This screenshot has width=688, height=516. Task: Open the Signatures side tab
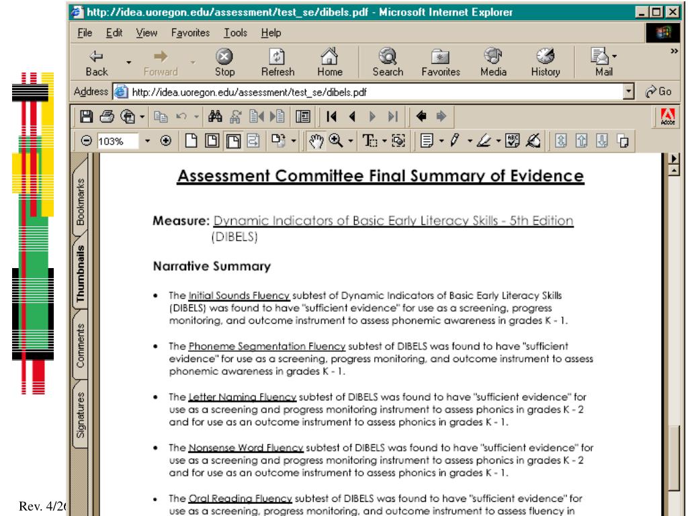81,415
